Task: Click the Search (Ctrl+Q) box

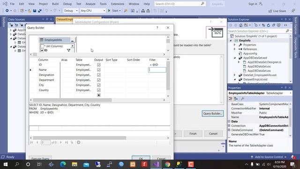Action: (180, 4)
